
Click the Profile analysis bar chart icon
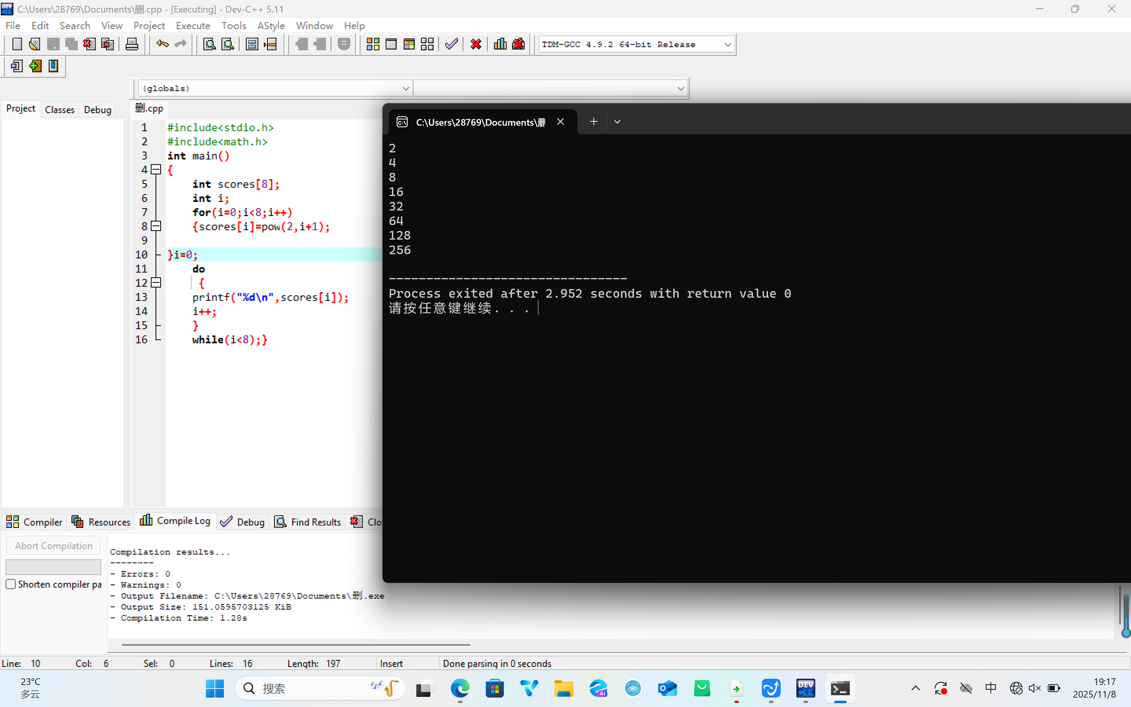point(500,44)
